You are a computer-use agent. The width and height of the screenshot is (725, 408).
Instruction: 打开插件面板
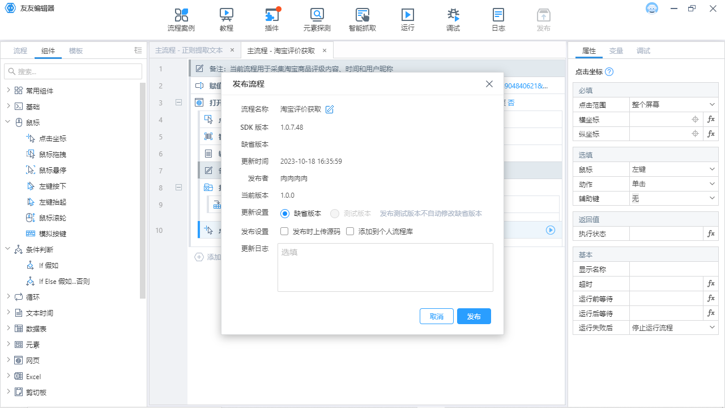point(271,19)
